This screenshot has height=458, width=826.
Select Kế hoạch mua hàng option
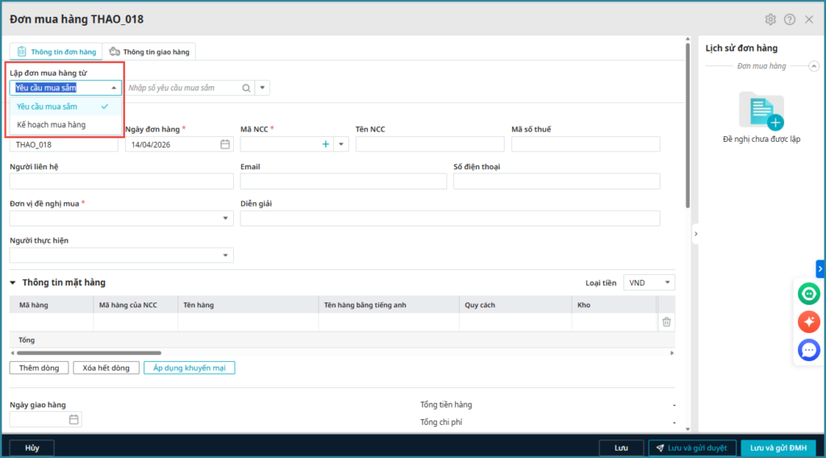pos(52,125)
